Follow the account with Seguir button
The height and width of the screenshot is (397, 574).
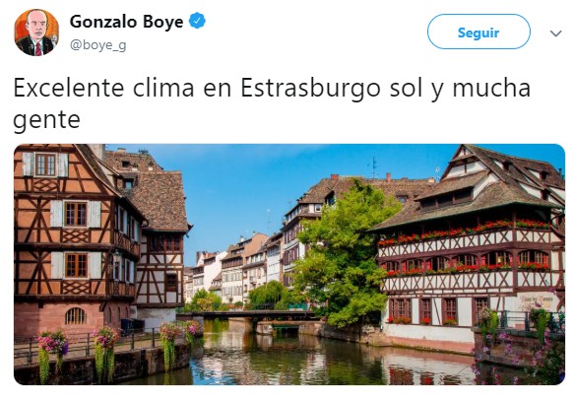[478, 32]
